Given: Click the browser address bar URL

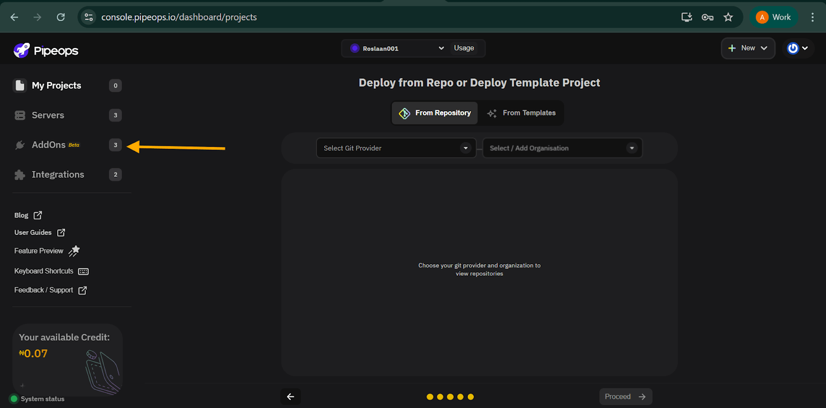Looking at the screenshot, I should (179, 17).
